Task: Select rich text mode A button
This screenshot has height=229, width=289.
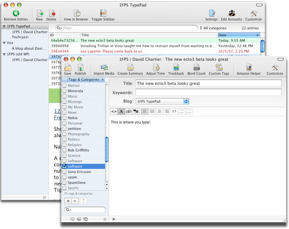Action: (121, 111)
